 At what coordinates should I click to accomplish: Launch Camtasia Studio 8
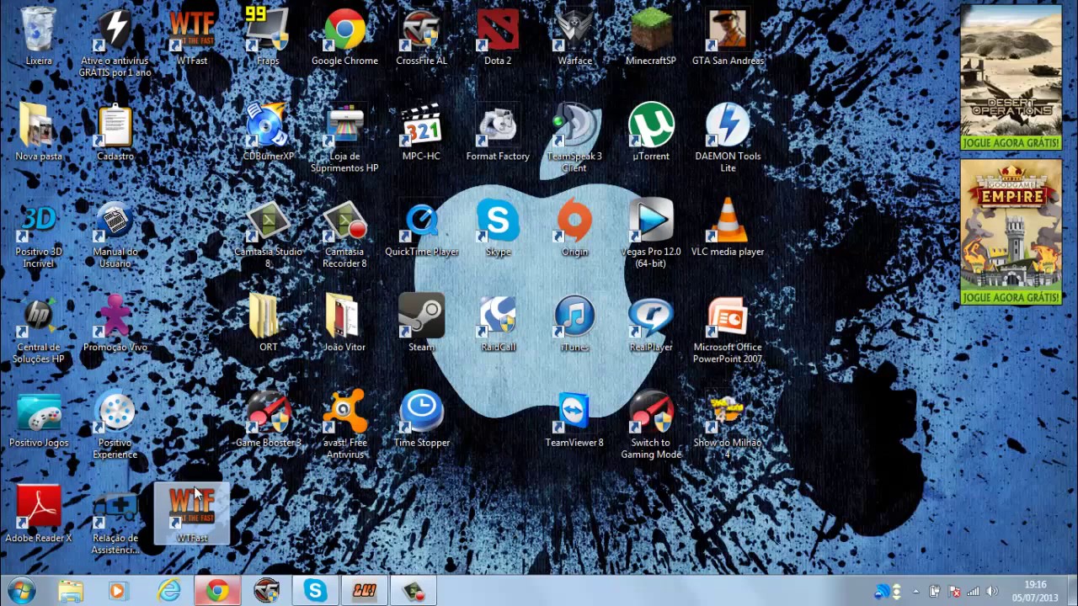coord(268,233)
